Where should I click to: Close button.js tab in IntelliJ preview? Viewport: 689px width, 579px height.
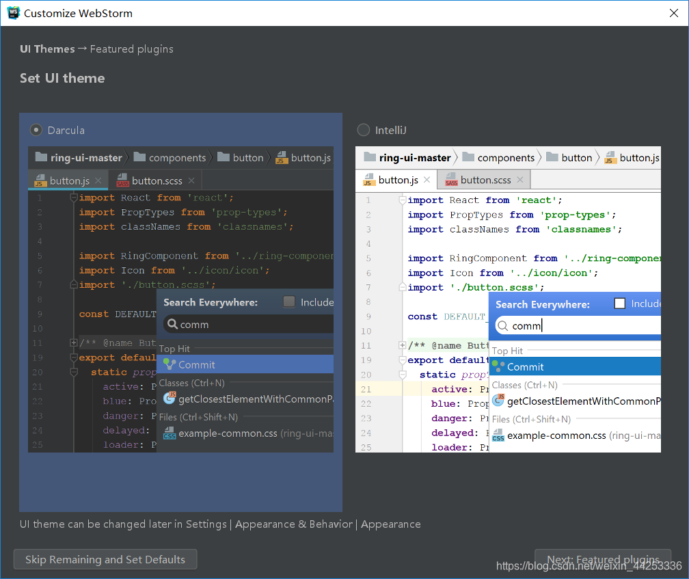(427, 180)
